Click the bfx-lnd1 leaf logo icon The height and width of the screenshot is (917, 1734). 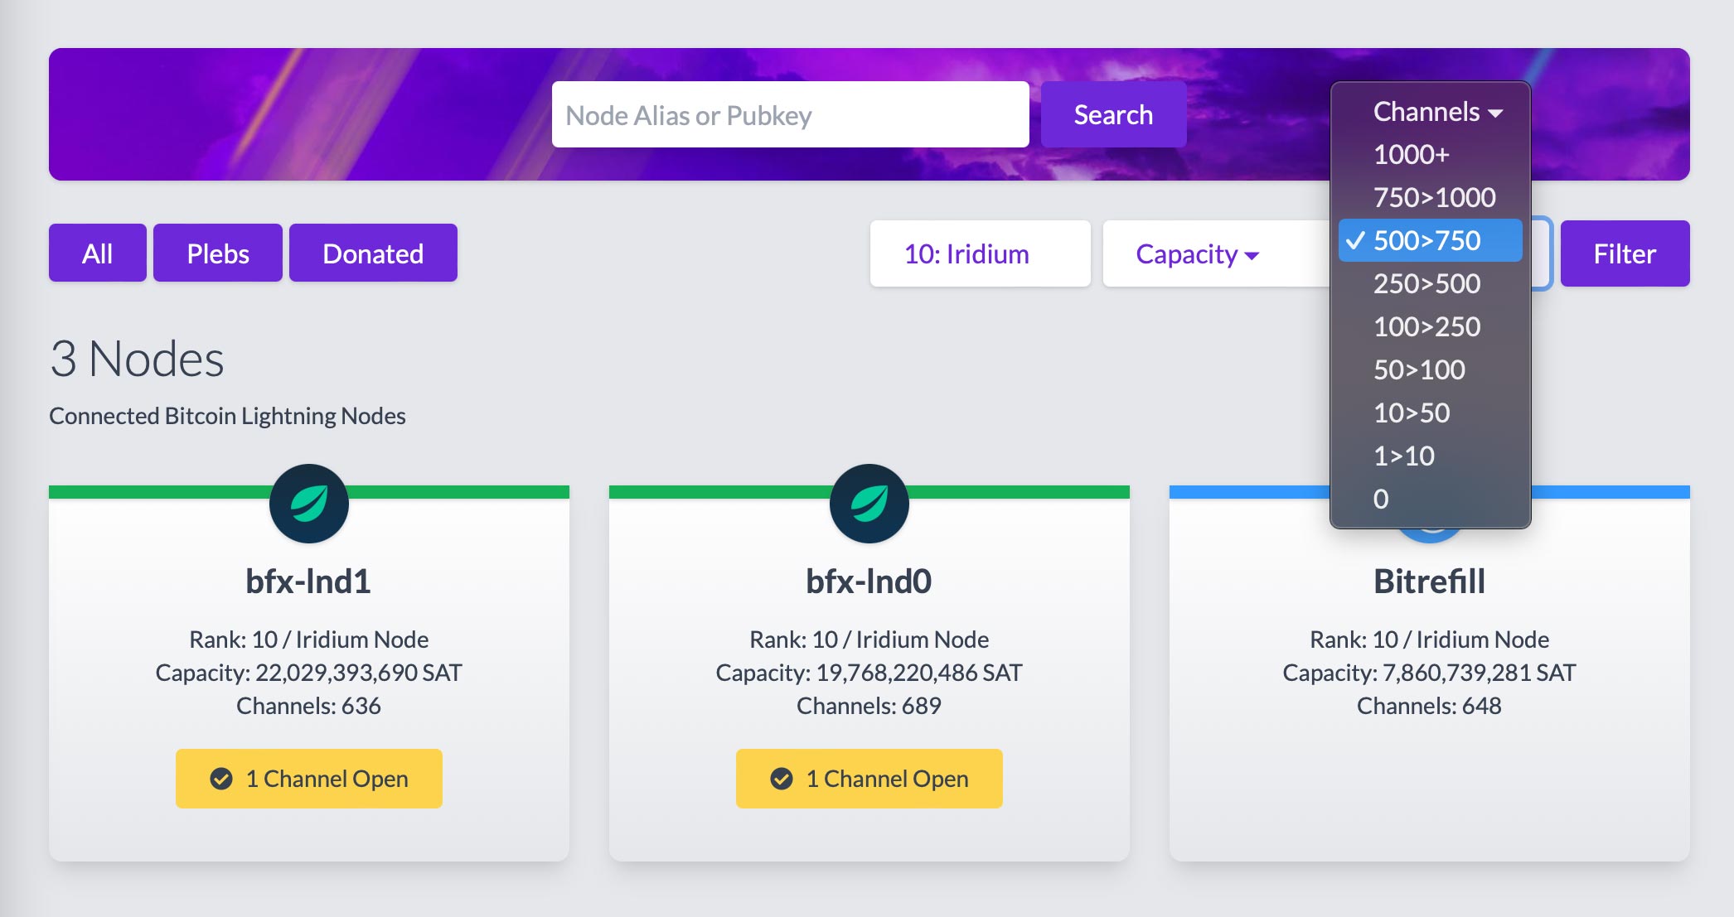[308, 503]
